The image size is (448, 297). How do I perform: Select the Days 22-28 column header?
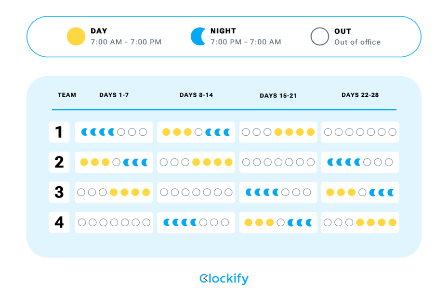pos(360,95)
